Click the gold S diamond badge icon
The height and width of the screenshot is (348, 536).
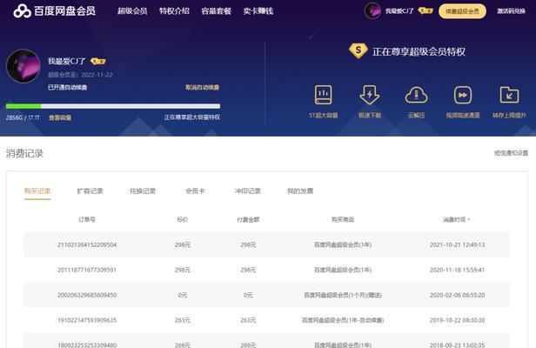[358, 51]
